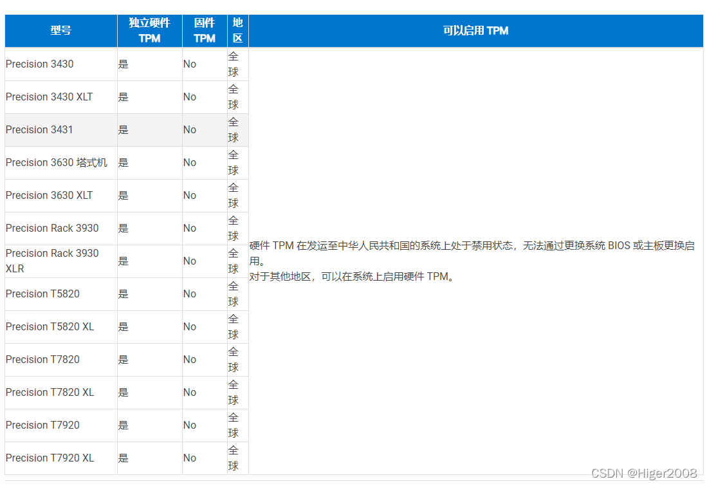The image size is (707, 486).
Task: Select the Precision 3630 塔式机 cell
Action: (61, 163)
